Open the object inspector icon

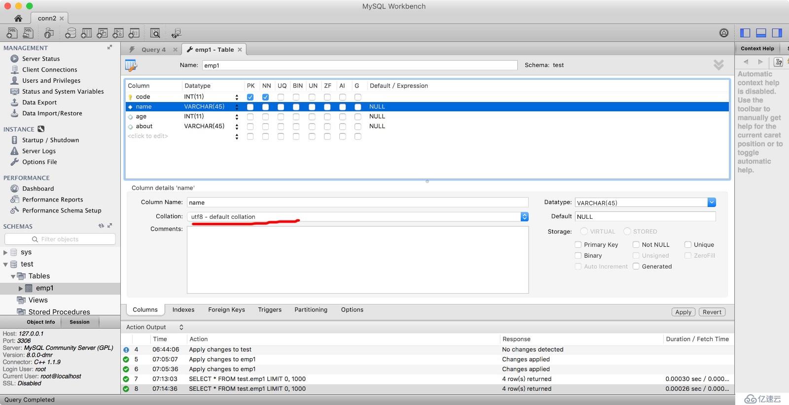[x=49, y=33]
